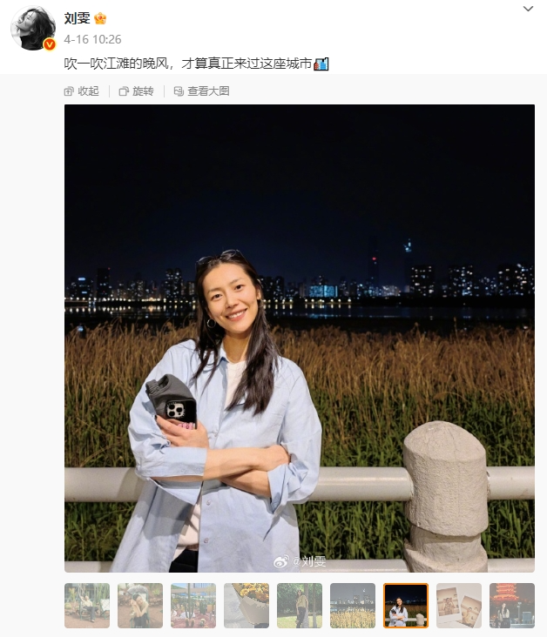Click the view-large icon beside 查看大图
The width and height of the screenshot is (547, 637).
point(179,91)
